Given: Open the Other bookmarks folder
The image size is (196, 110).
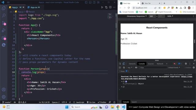Looking at the screenshot, I should click(187, 12).
